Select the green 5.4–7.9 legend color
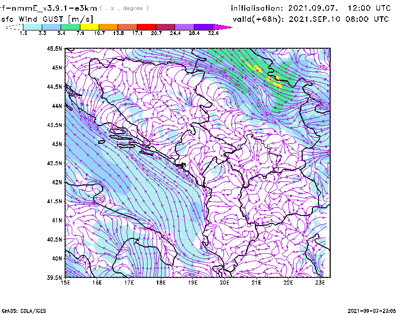 tap(71, 27)
